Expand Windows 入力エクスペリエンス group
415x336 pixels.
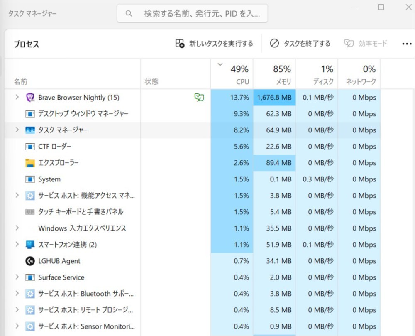17,228
